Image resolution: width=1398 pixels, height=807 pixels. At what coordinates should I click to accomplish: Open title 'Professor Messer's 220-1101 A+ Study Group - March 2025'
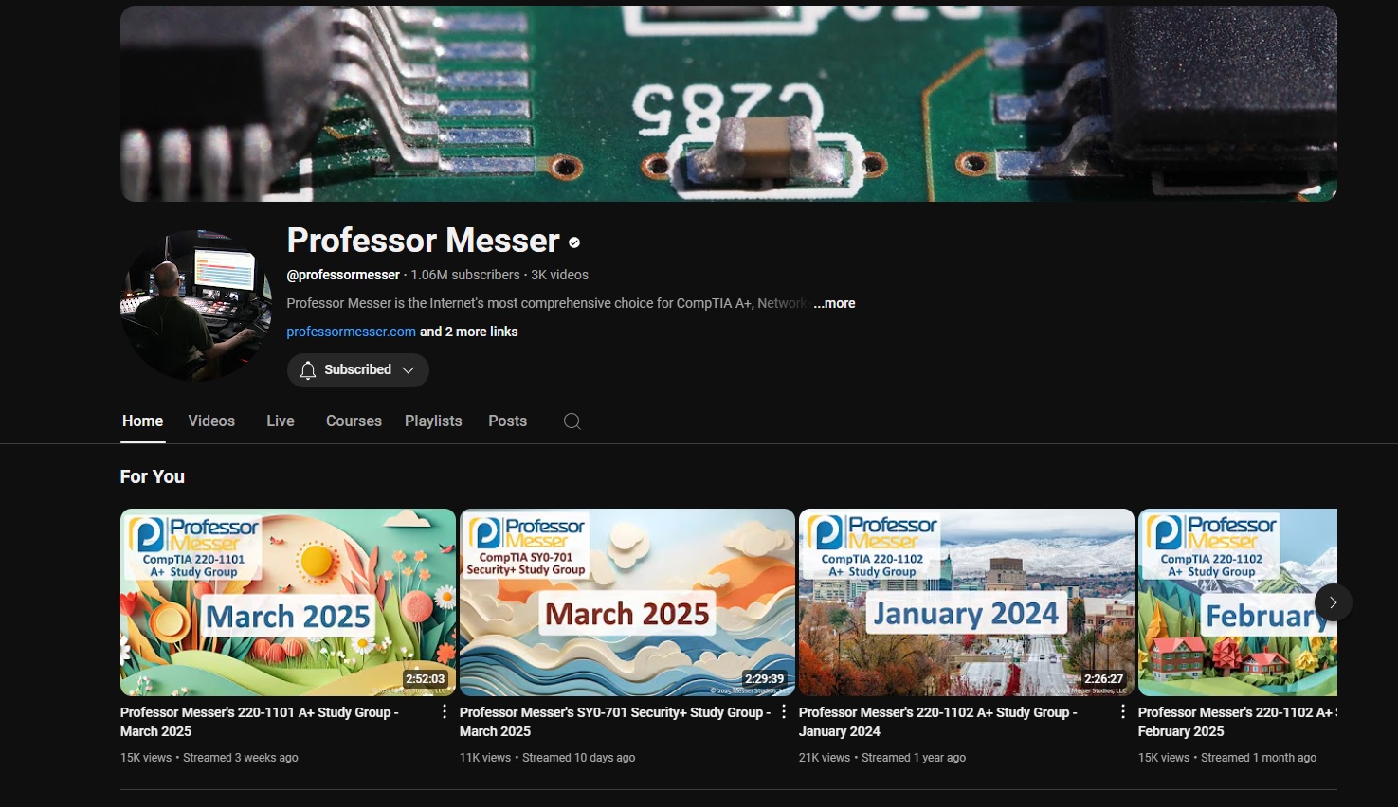click(260, 722)
